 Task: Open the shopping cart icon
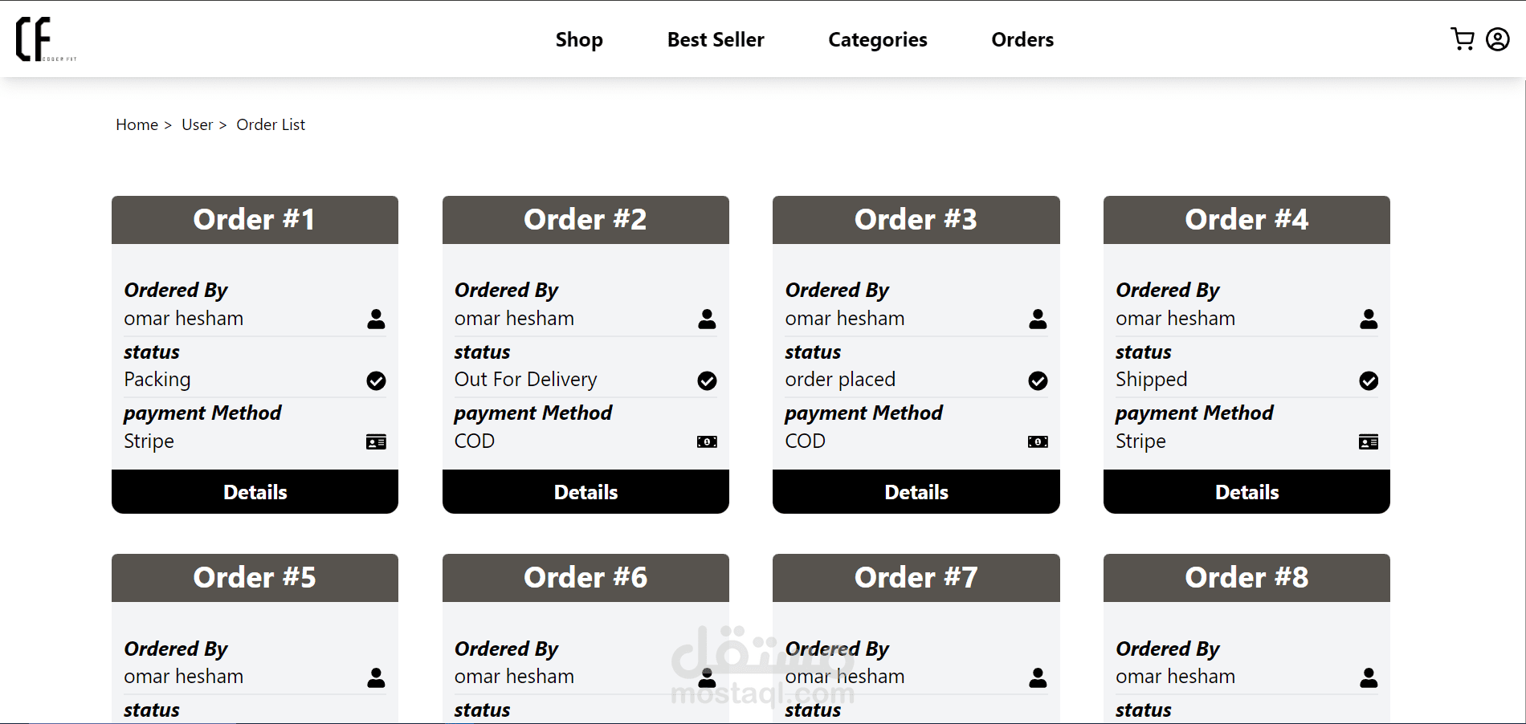pyautogui.click(x=1462, y=39)
